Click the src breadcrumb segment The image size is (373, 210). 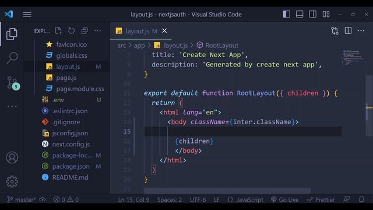122,45
